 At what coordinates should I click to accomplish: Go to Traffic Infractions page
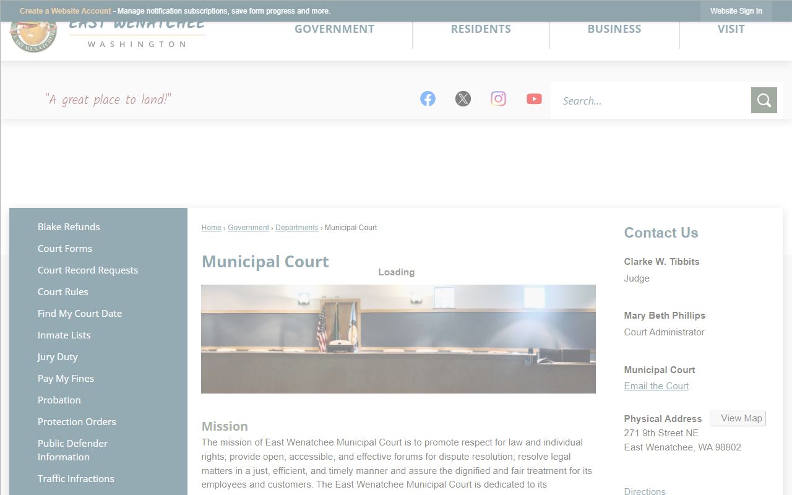click(x=76, y=479)
